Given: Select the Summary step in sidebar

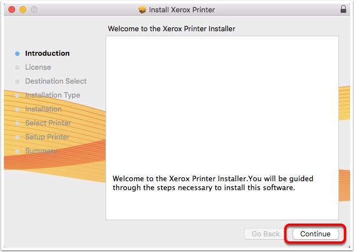Looking at the screenshot, I should pos(41,151).
